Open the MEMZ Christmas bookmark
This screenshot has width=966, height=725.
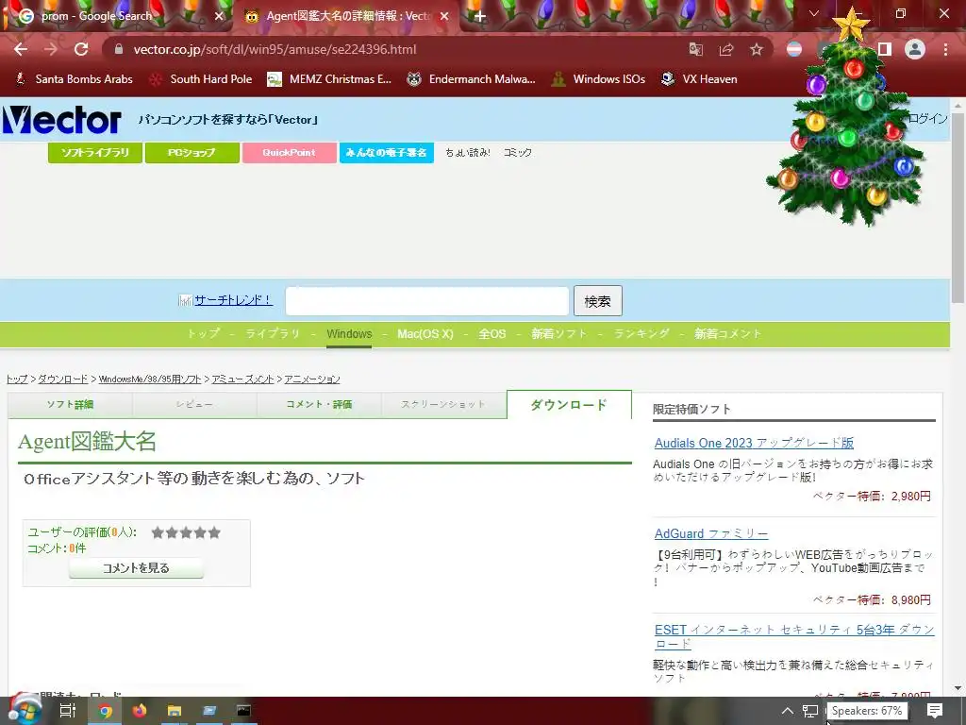[x=329, y=79]
